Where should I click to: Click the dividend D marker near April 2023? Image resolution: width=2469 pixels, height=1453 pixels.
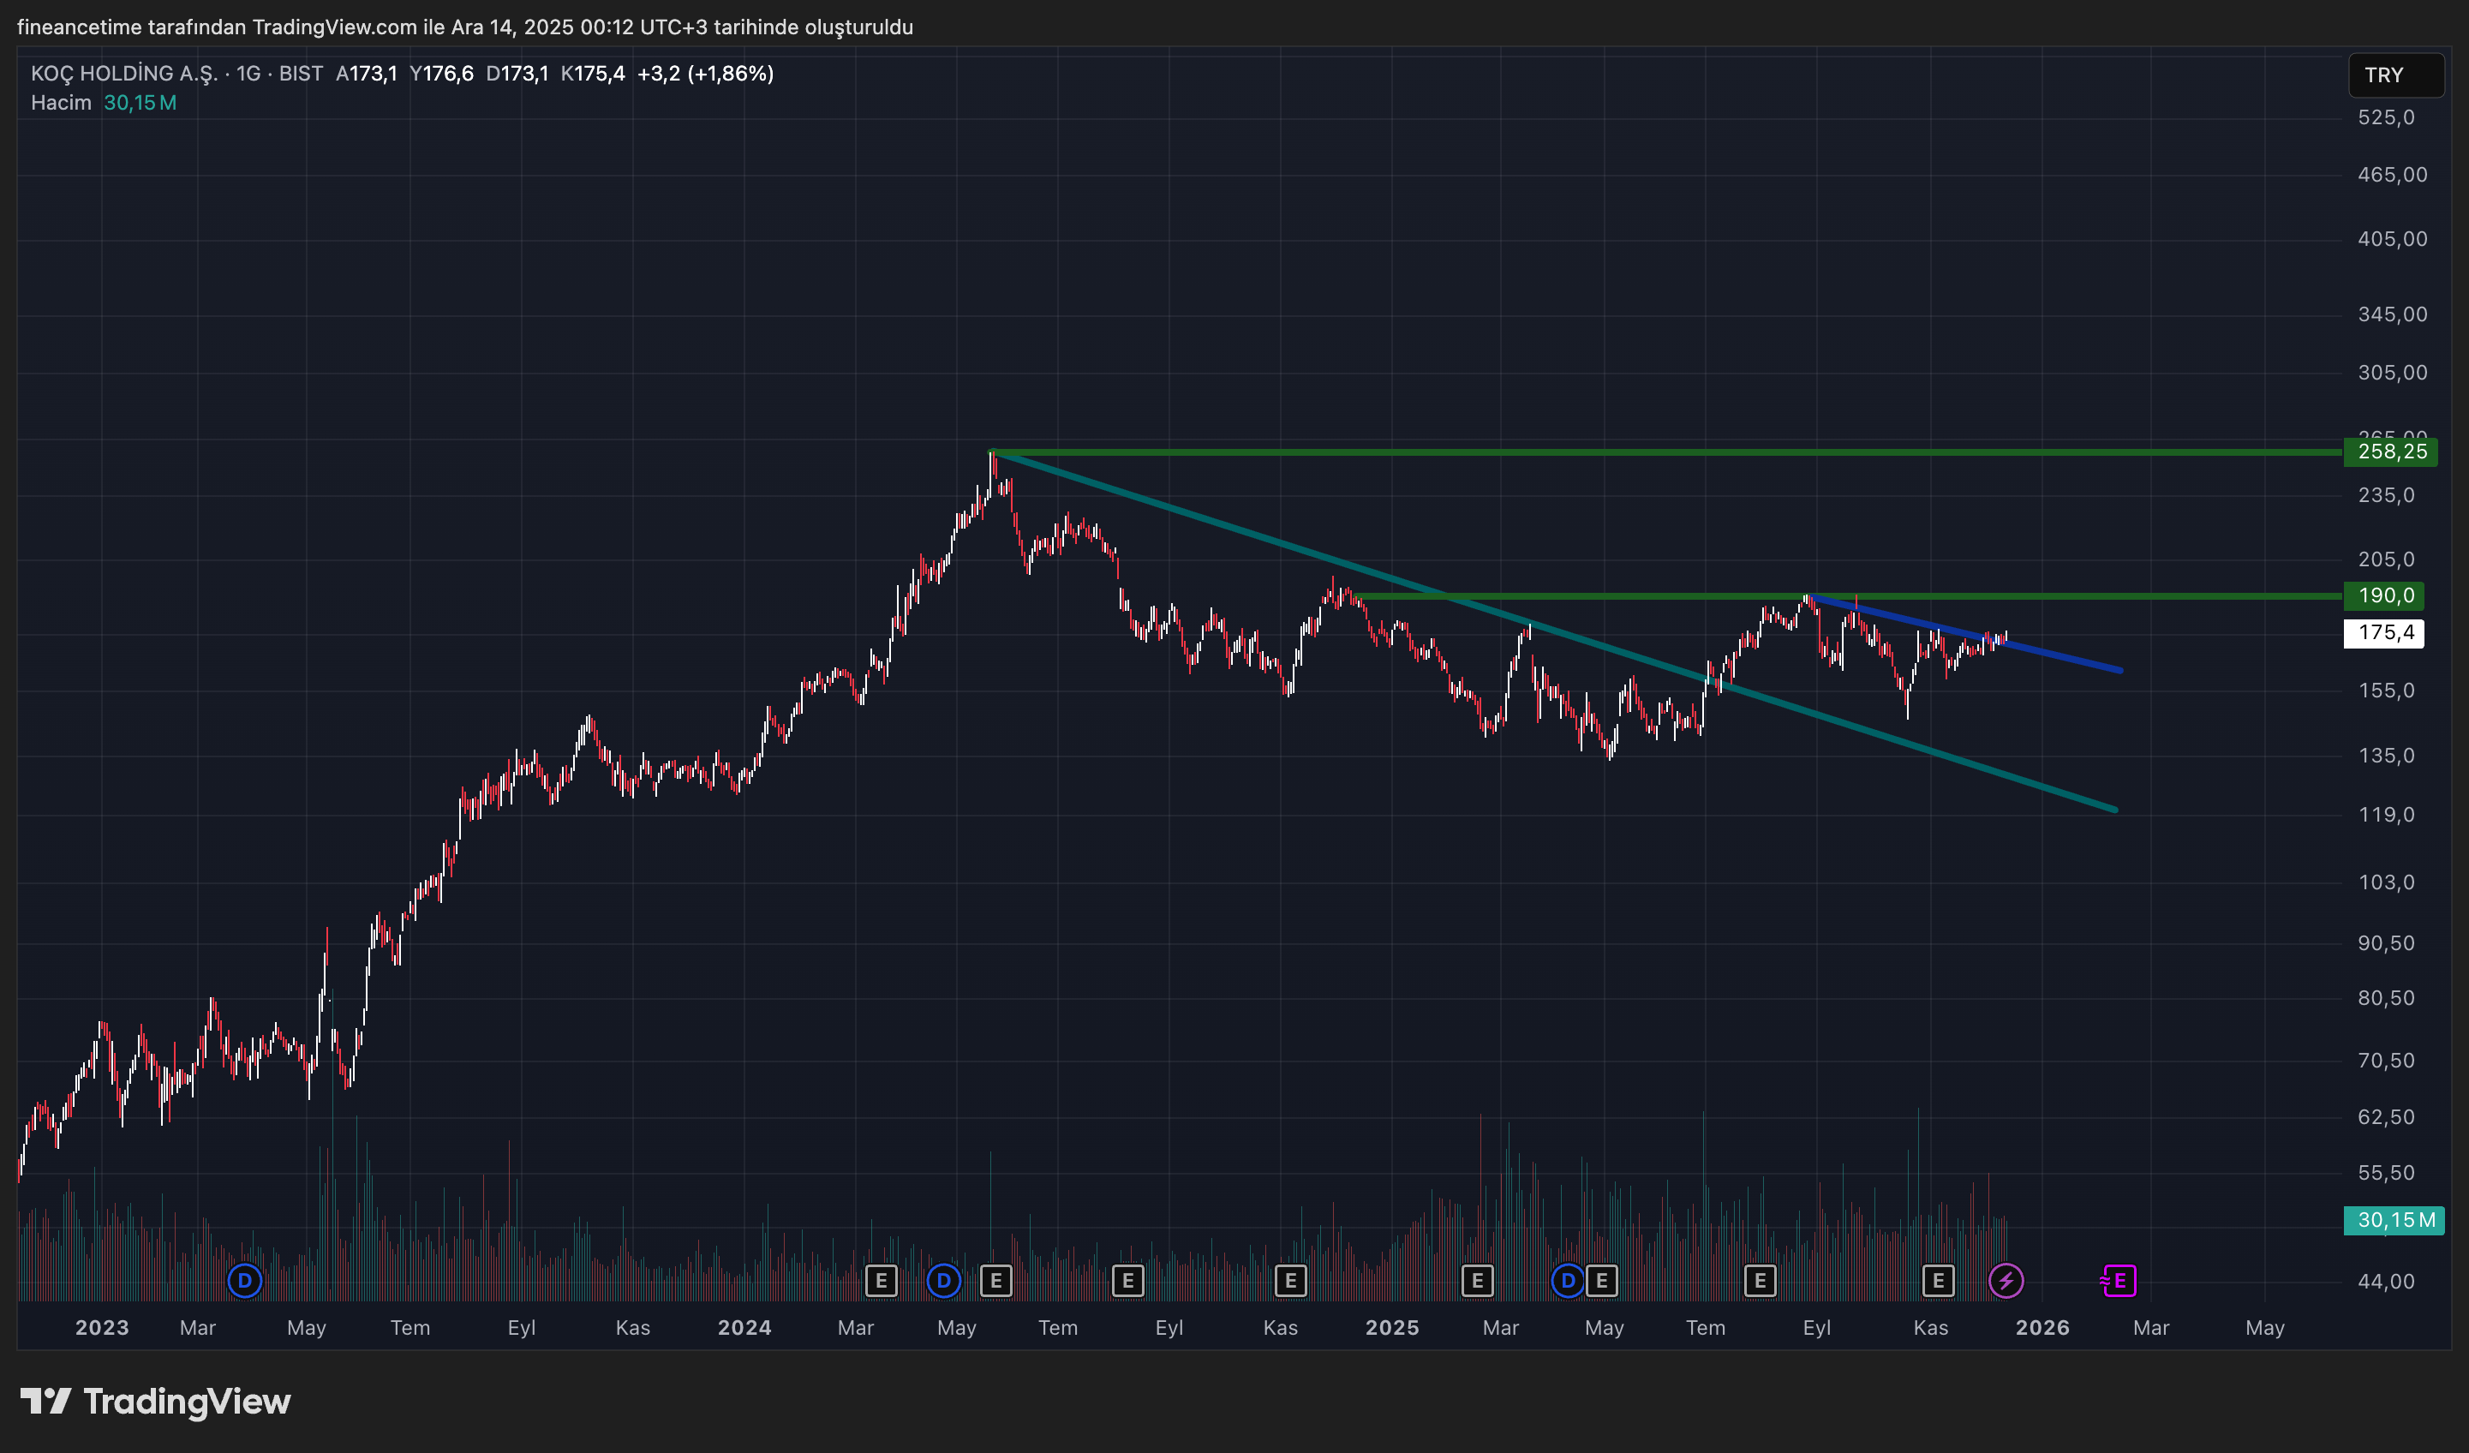coord(244,1280)
